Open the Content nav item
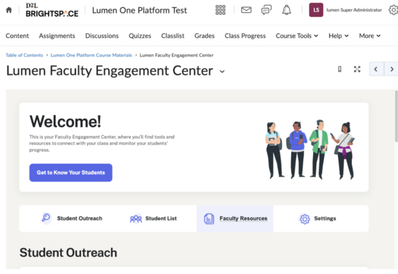 click(x=18, y=36)
